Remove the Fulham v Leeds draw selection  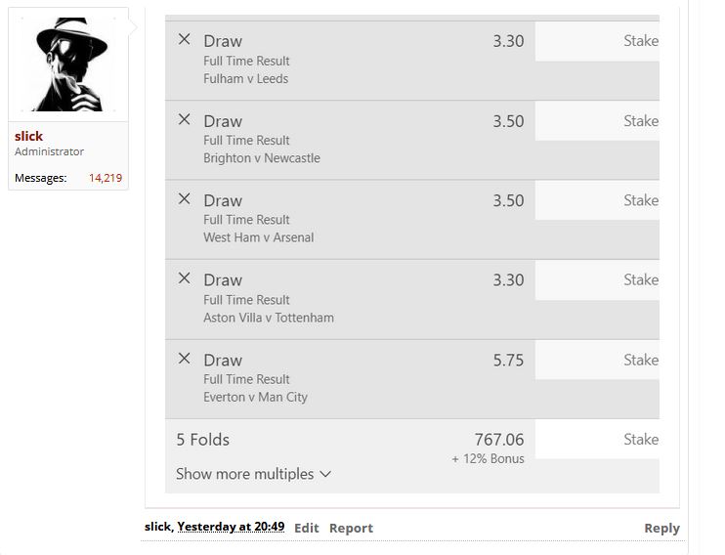184,39
